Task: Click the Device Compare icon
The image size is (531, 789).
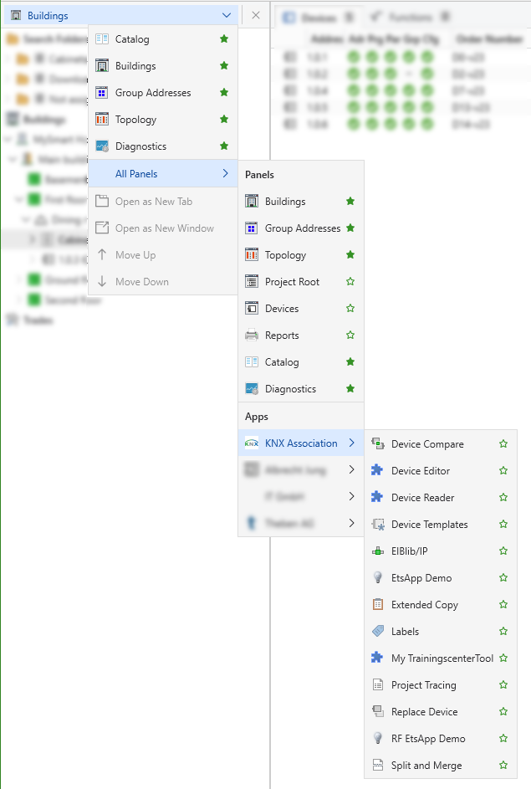Action: click(378, 443)
